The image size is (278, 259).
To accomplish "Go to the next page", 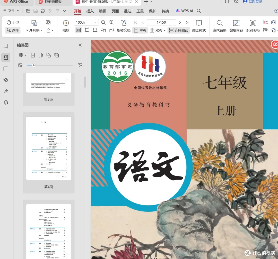I will 180,22.
